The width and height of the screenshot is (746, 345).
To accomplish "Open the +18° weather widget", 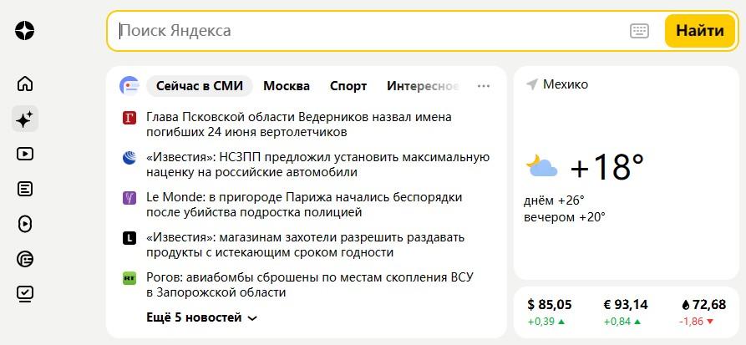I will tap(606, 167).
